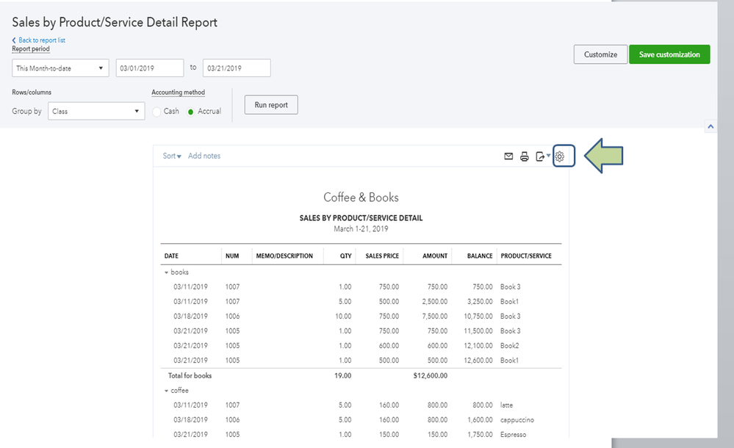Collapse the coffee group rows

[x=167, y=391]
